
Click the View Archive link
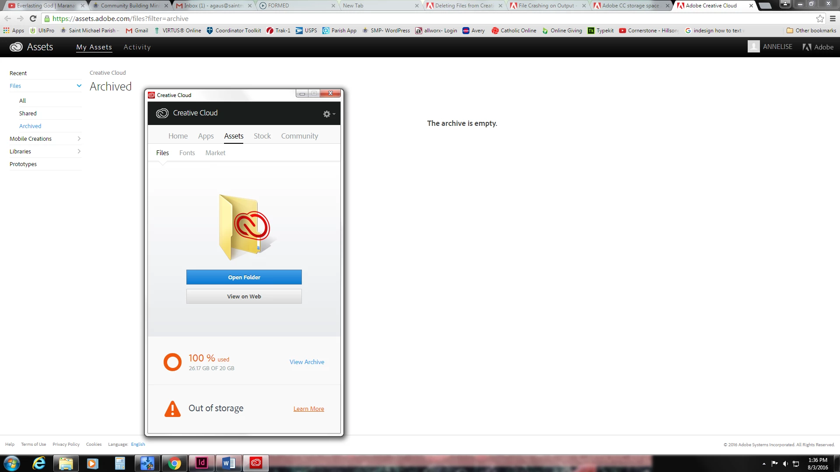coord(307,362)
